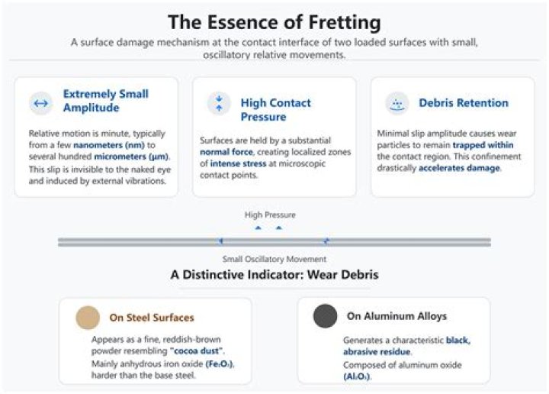Click the Wear Debris section heading
Screen dimensions: 549x394
point(274,276)
